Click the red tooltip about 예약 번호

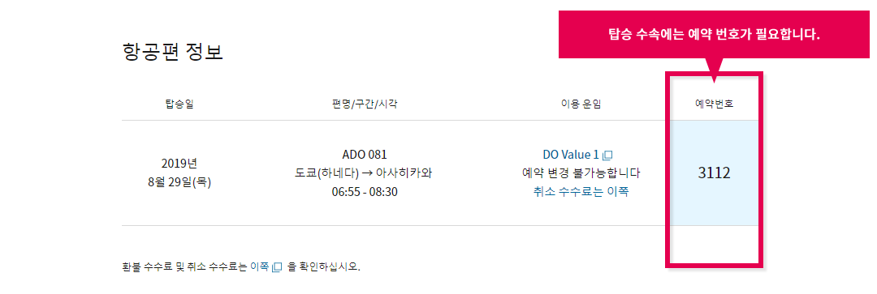(714, 35)
